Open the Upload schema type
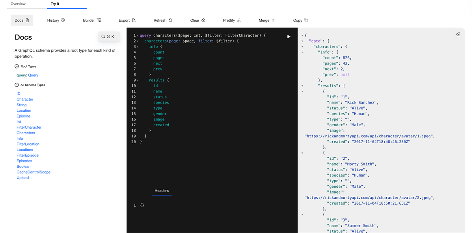Viewport: 473px width, 233px height. tap(22, 178)
